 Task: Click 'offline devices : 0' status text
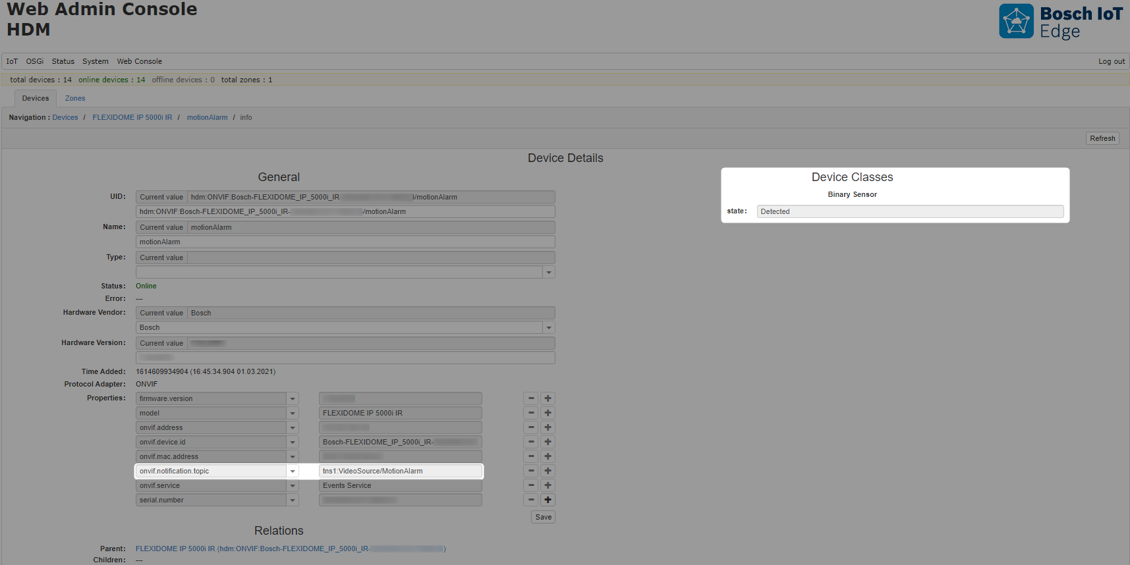pos(183,80)
